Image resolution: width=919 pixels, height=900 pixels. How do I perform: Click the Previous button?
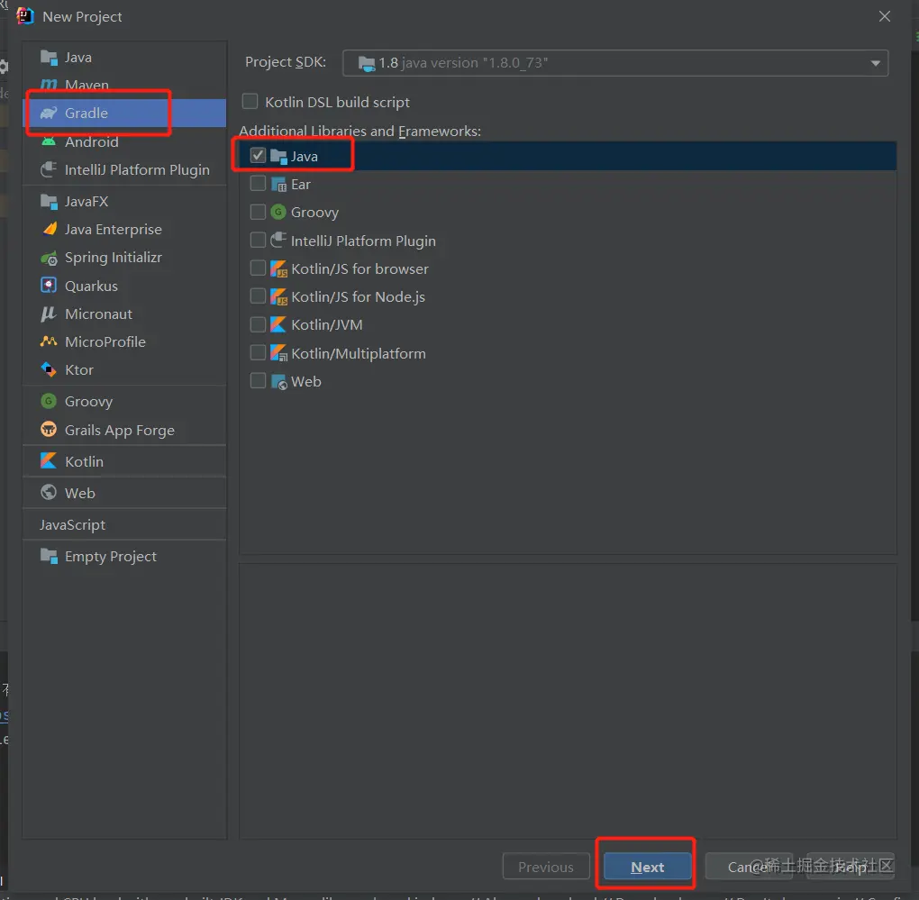point(546,867)
